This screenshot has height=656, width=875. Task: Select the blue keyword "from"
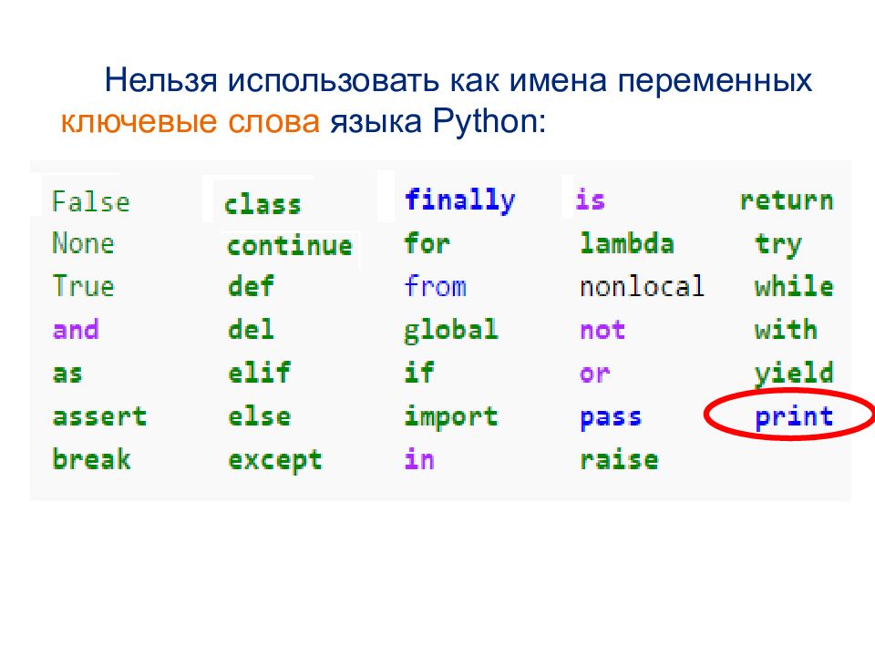436,285
